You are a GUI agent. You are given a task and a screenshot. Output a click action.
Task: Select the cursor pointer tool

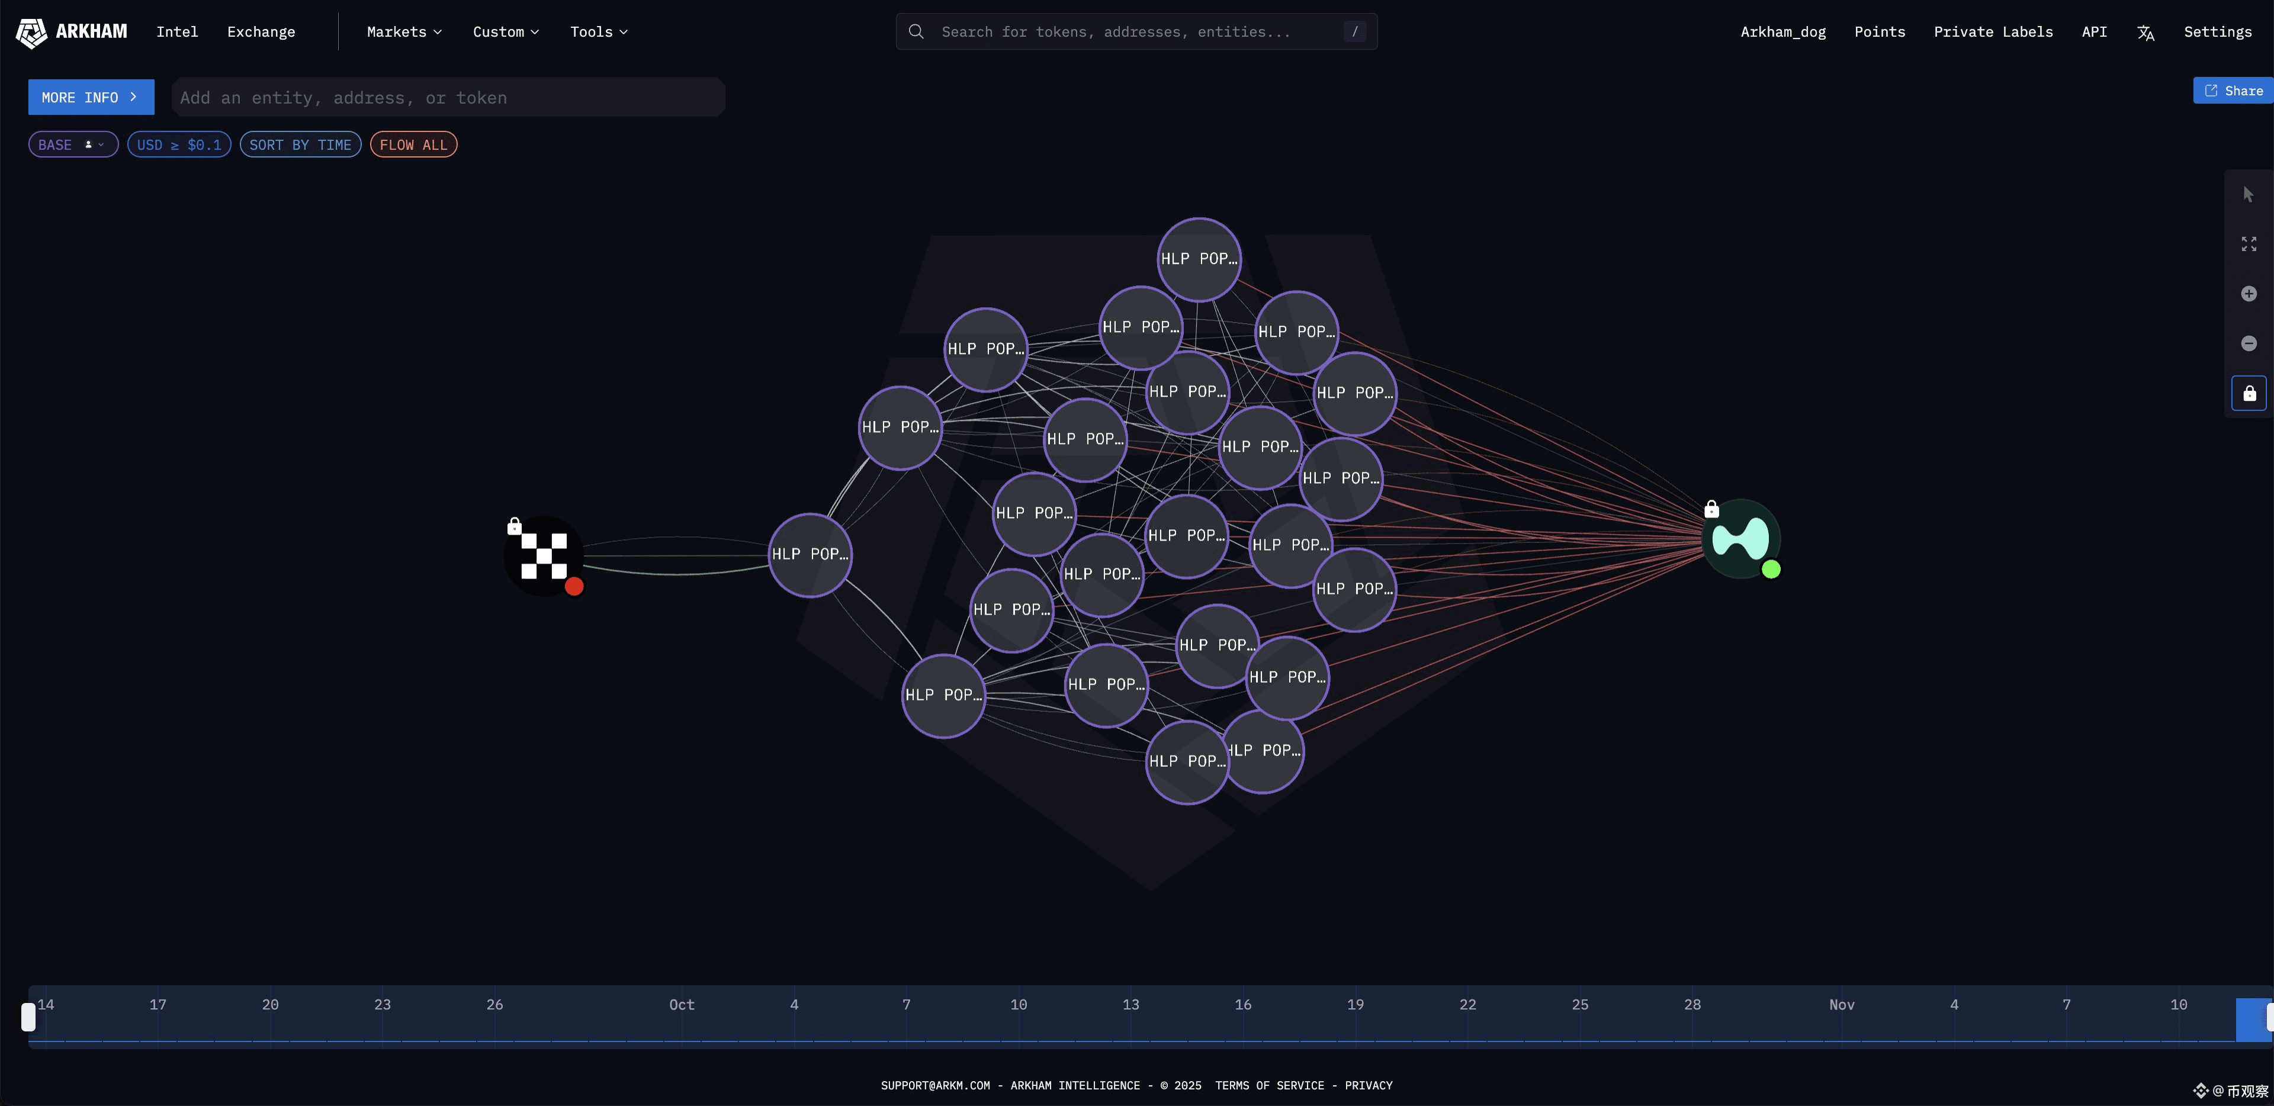(x=2249, y=194)
